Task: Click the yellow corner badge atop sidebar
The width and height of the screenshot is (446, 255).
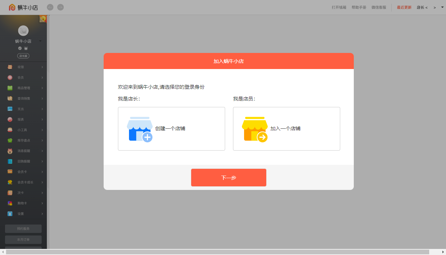Action: click(x=43, y=19)
